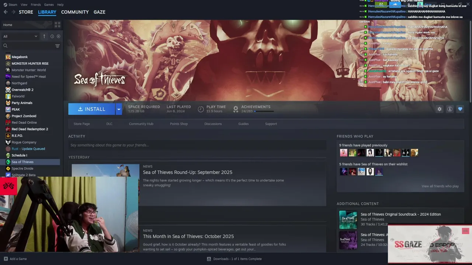Open the library filter options icon
This screenshot has height=265, width=472.
click(57, 46)
